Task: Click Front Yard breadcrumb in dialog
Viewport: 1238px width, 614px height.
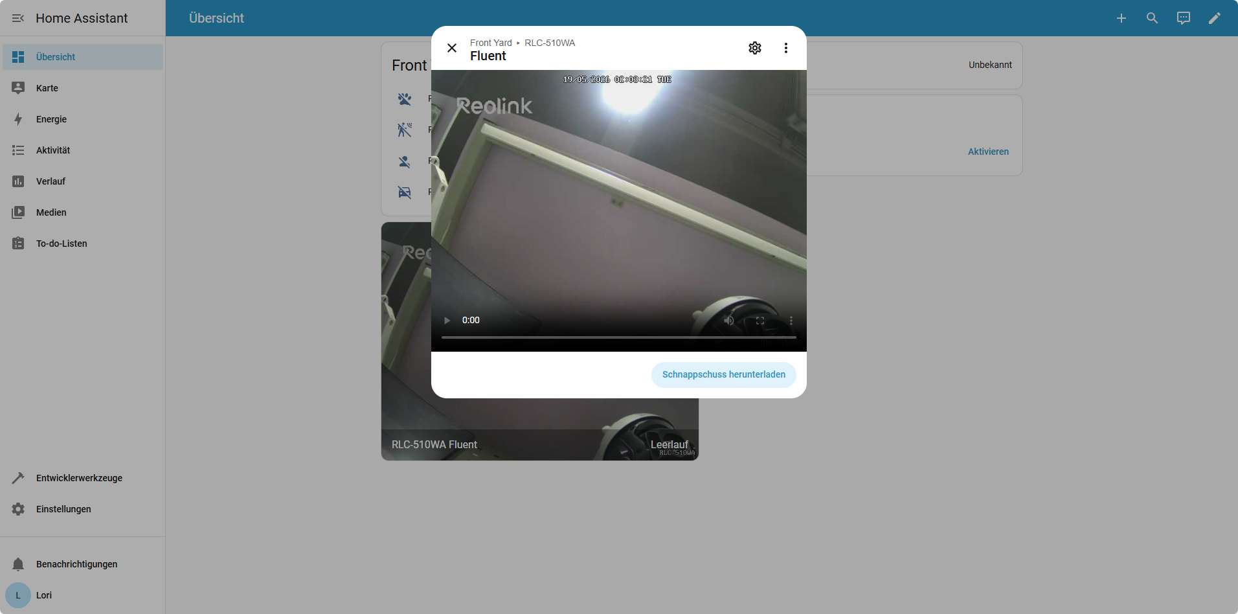Action: click(491, 43)
